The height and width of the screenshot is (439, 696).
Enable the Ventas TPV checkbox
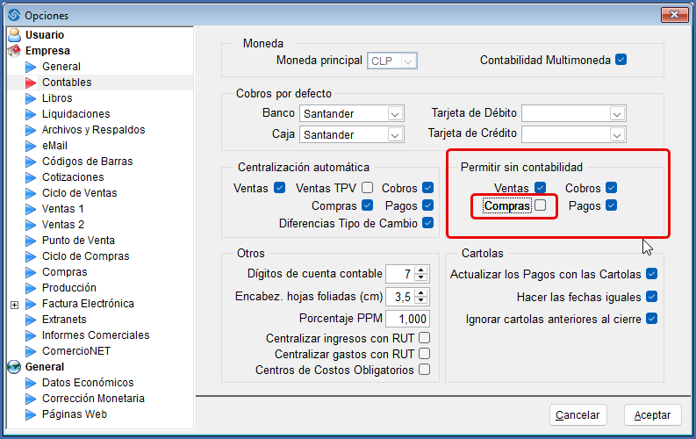367,188
